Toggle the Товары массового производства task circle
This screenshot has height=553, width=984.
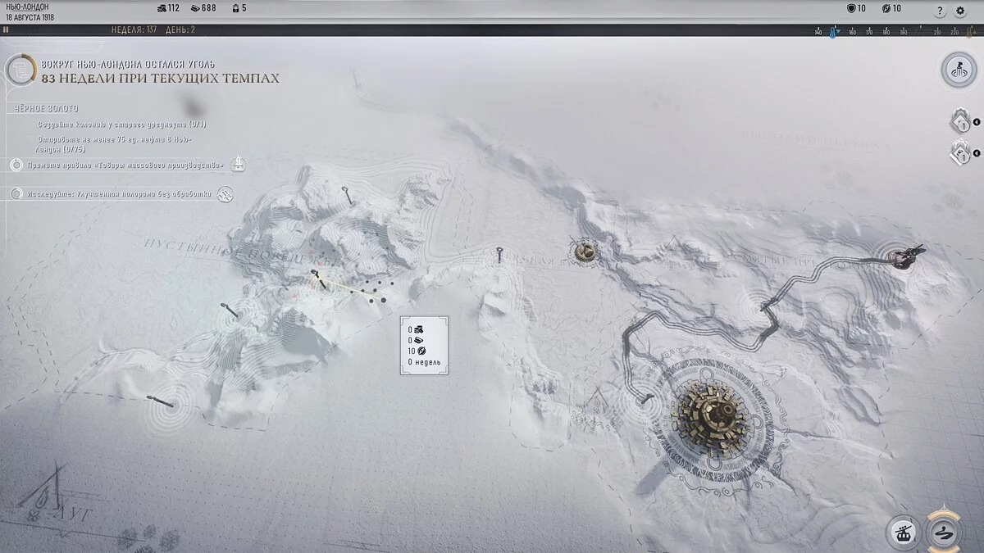click(16, 165)
